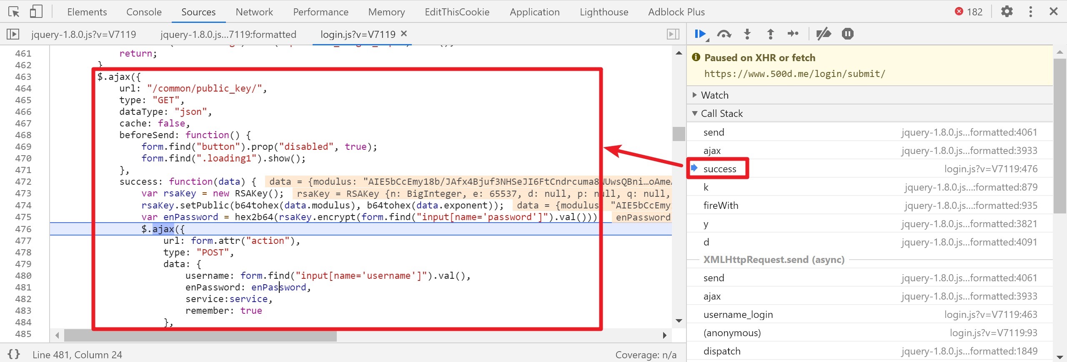The width and height of the screenshot is (1067, 362).
Task: Toggle pause on exceptions
Action: [x=847, y=34]
